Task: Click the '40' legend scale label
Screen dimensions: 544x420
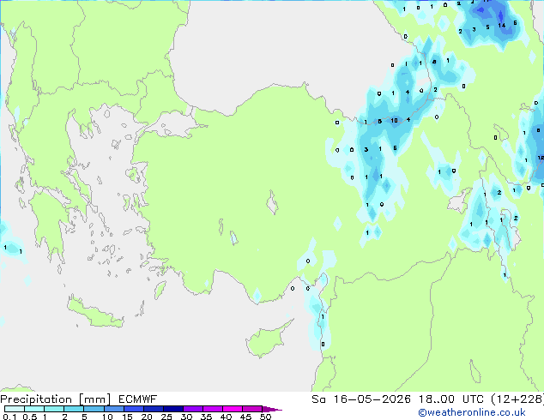Action: [x=226, y=417]
